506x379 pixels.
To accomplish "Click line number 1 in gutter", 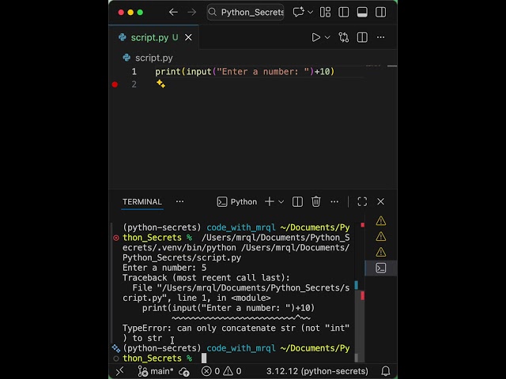I will pos(134,72).
